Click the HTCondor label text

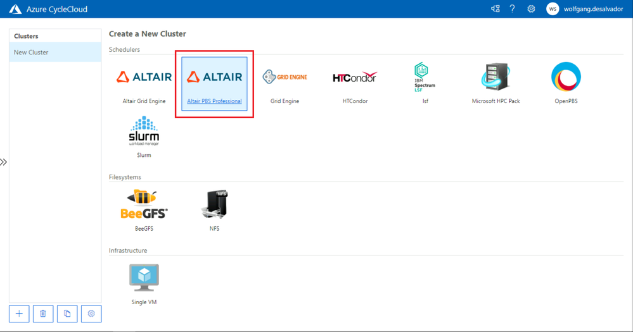pos(355,101)
